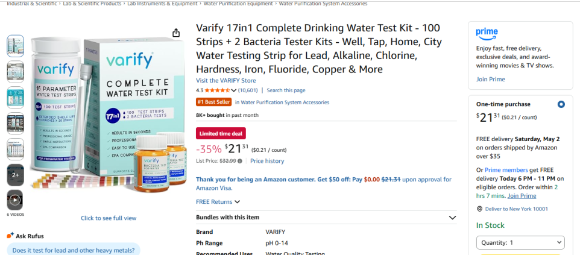Click the star rating icons
This screenshot has width=580, height=255.
click(220, 90)
